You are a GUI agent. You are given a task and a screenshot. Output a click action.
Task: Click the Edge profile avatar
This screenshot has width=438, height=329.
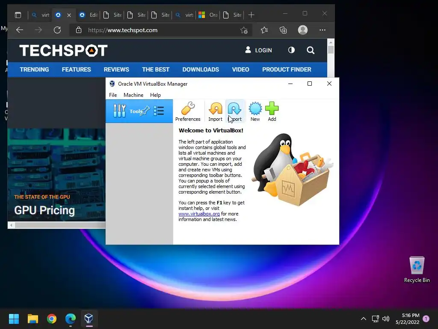click(x=303, y=30)
